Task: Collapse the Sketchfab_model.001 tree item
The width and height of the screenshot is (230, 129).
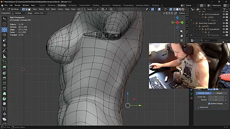Action: (x=194, y=23)
